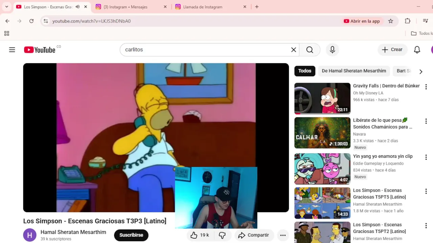Open channel avatar with letter H
Screen dimensions: 433x243
[x=30, y=235]
